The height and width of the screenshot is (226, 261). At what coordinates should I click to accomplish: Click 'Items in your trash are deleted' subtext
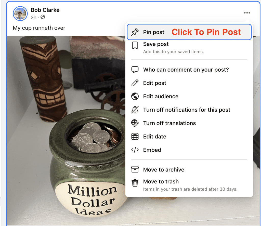pyautogui.click(x=190, y=189)
